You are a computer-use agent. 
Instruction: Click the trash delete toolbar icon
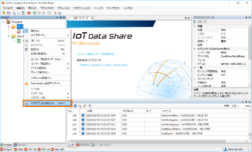(23, 13)
